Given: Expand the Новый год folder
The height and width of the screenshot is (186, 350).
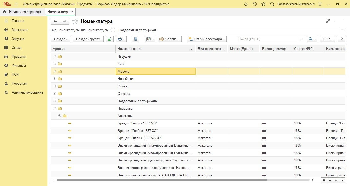Looking at the screenshot, I should click(x=55, y=79).
